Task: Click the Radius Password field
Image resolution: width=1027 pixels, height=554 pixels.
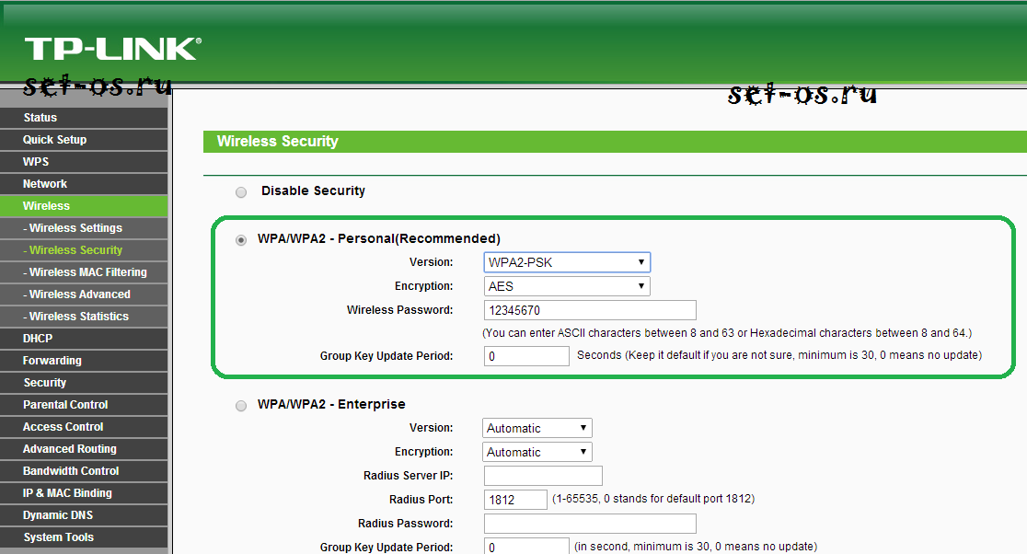Action: coord(590,524)
